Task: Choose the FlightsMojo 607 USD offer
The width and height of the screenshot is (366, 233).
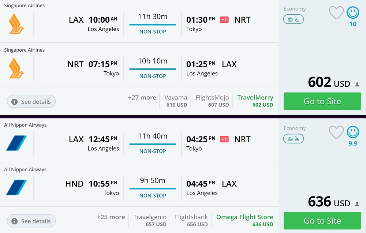Action: (212, 101)
